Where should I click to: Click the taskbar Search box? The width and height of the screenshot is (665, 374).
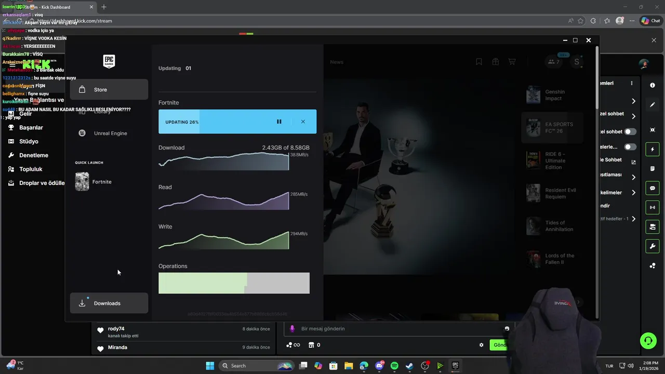[x=256, y=366]
